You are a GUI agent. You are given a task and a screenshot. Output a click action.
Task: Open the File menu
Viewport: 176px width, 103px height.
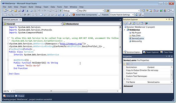4,7
